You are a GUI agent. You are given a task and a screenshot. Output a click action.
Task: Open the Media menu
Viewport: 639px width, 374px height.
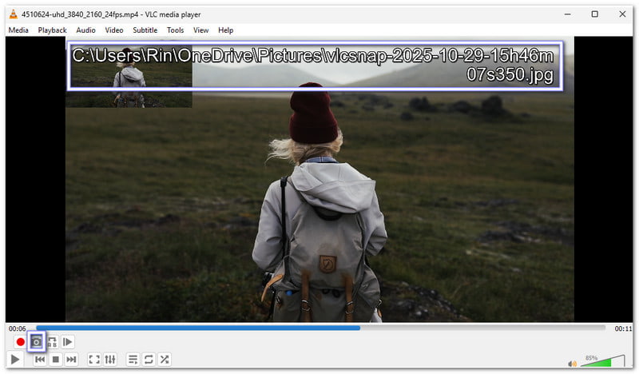pyautogui.click(x=18, y=30)
